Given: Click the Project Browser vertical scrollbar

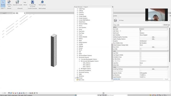Looking at the screenshot, I should pos(112,61).
